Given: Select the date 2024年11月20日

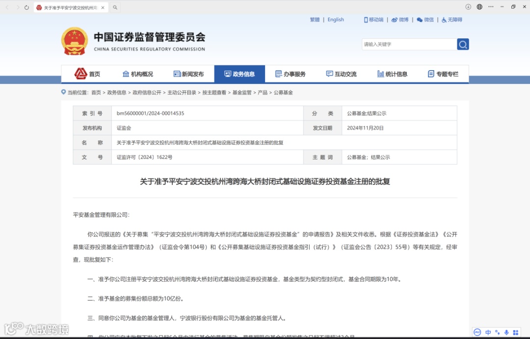Looking at the screenshot, I should [365, 128].
